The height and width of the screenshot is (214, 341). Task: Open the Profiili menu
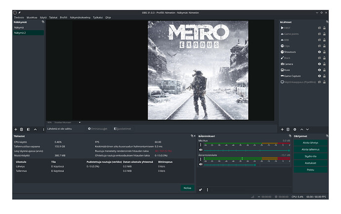tap(63, 17)
